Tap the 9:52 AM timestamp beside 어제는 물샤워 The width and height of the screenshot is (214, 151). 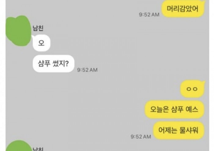pos(141,137)
